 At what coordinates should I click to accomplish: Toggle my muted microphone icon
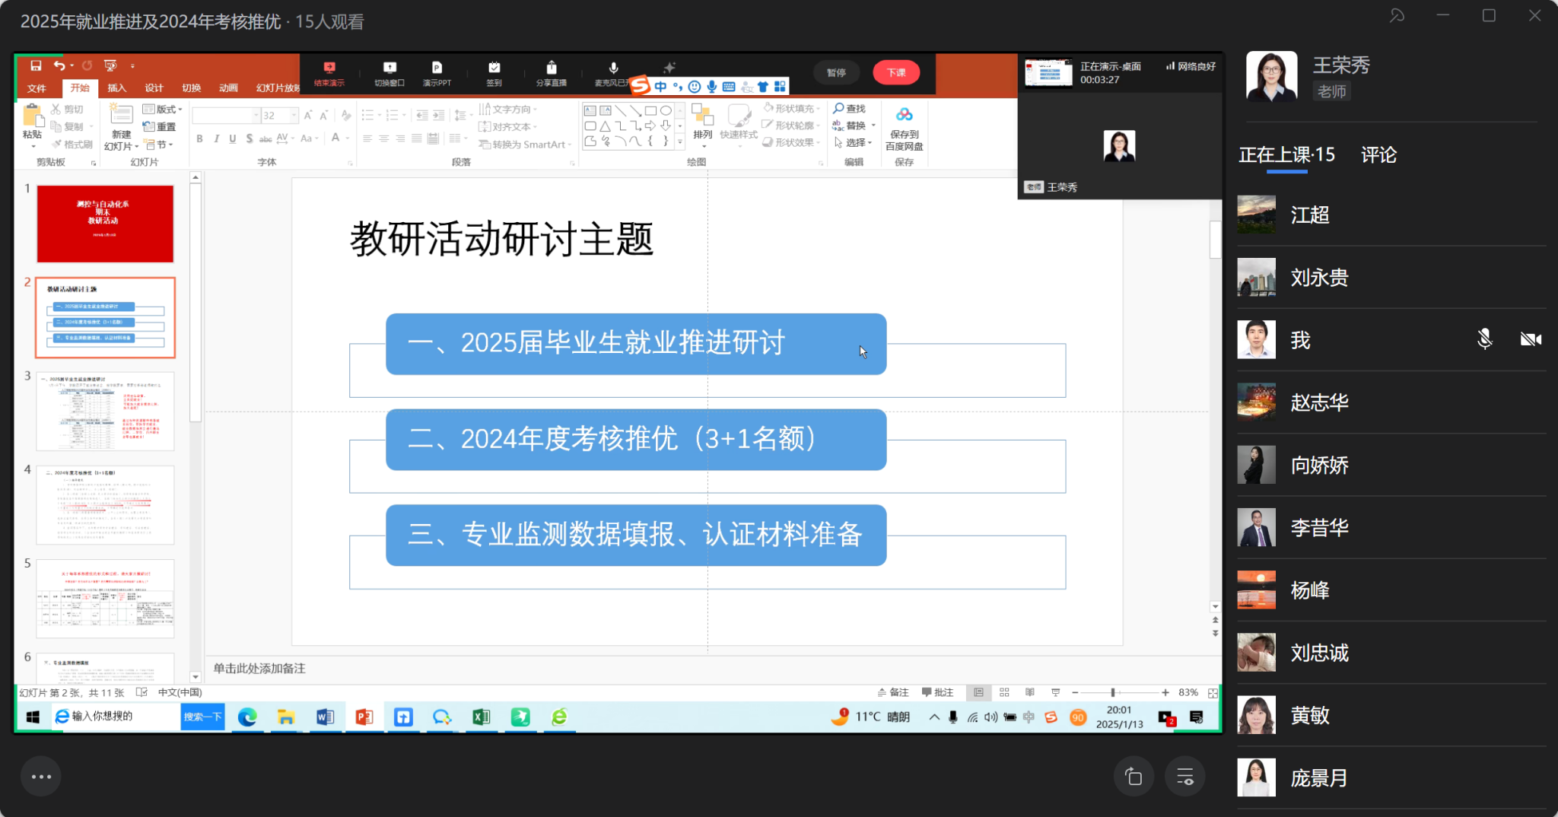pyautogui.click(x=1483, y=339)
